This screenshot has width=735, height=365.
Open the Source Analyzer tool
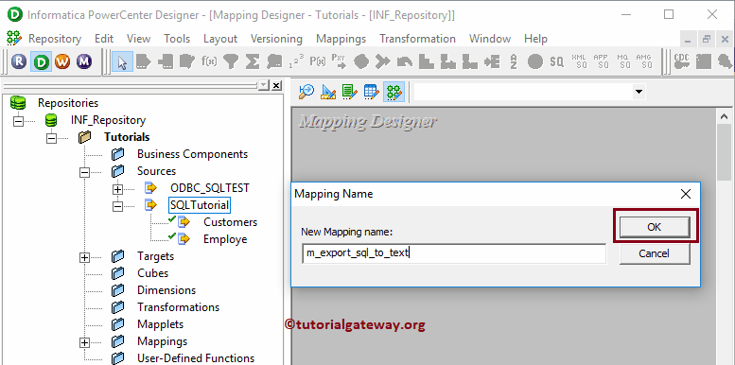[x=306, y=92]
